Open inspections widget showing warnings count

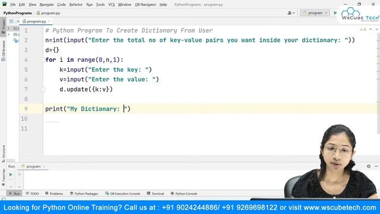point(363,29)
